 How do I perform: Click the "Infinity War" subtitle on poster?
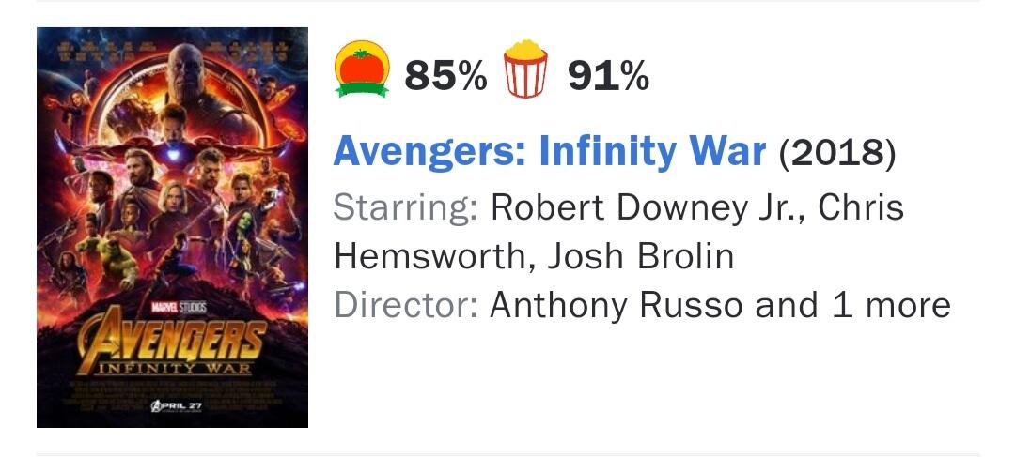pyautogui.click(x=172, y=366)
